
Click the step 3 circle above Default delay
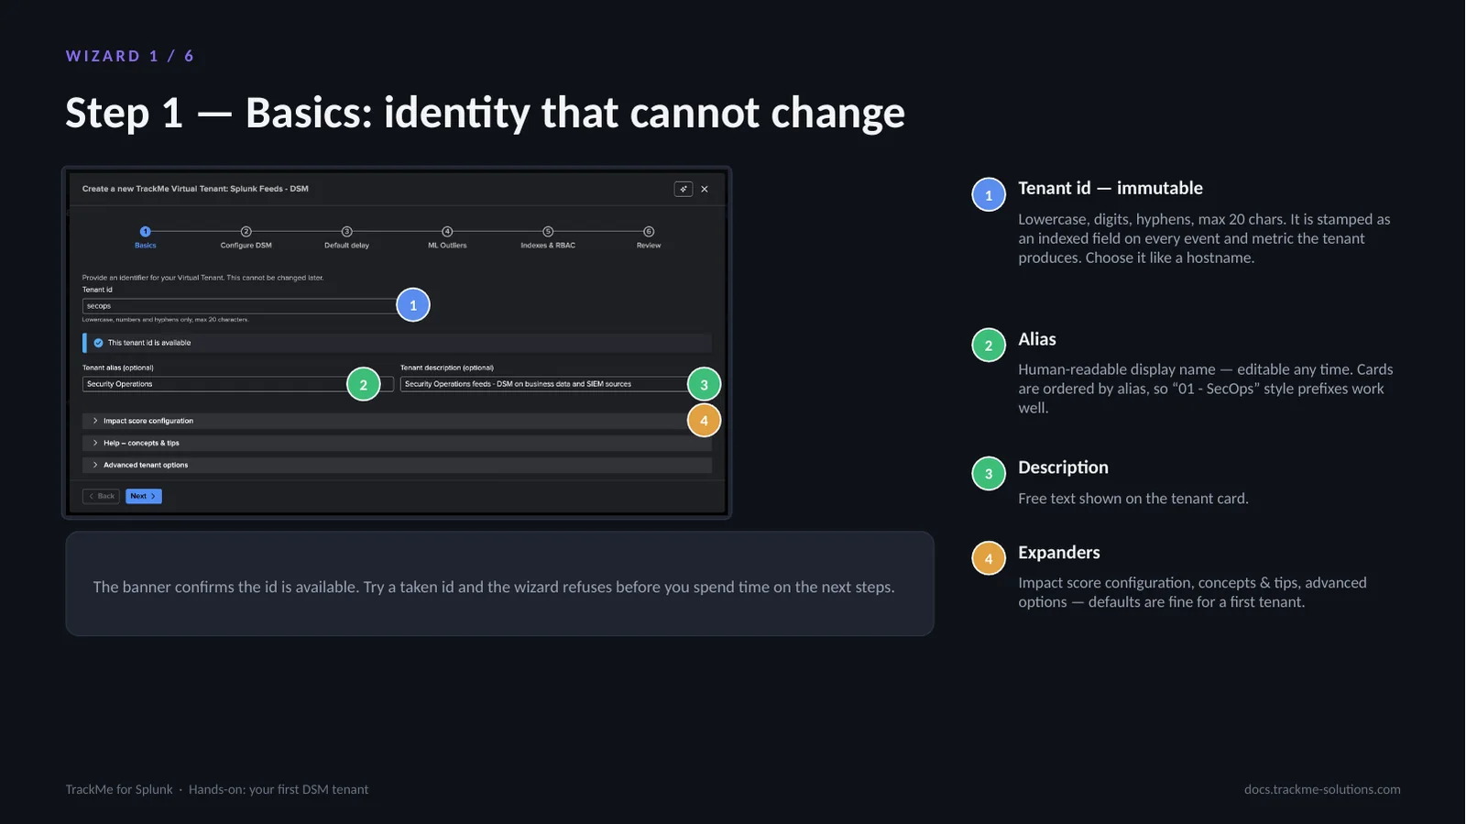[346, 232]
